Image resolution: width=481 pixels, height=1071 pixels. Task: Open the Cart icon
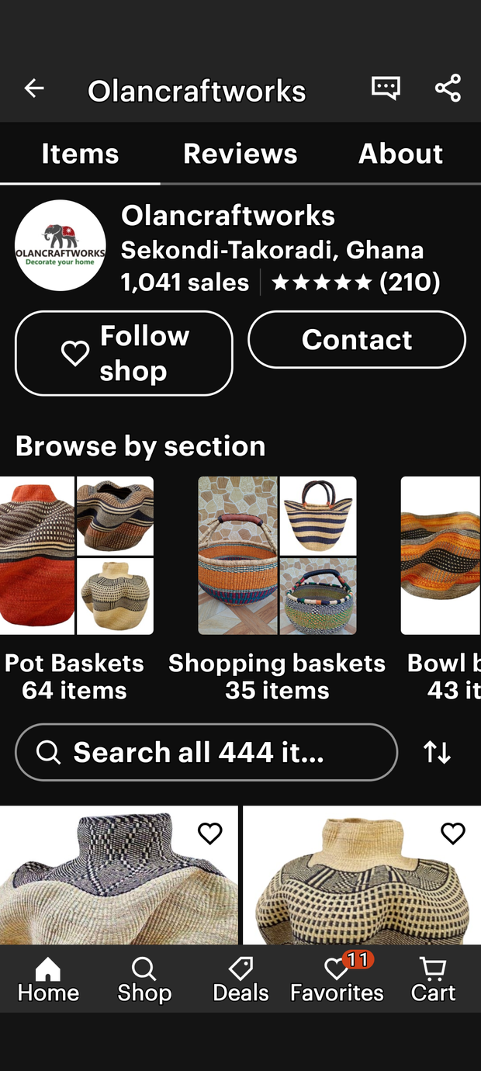pos(433,979)
